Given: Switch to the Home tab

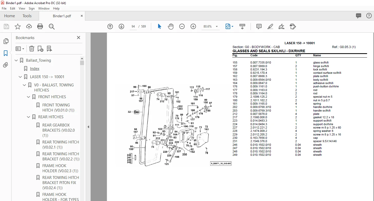Looking at the screenshot, I should [9, 16].
